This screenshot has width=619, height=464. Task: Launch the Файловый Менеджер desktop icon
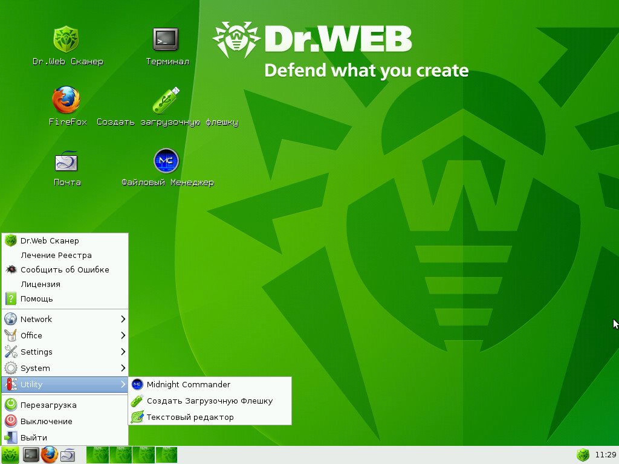tap(166, 161)
